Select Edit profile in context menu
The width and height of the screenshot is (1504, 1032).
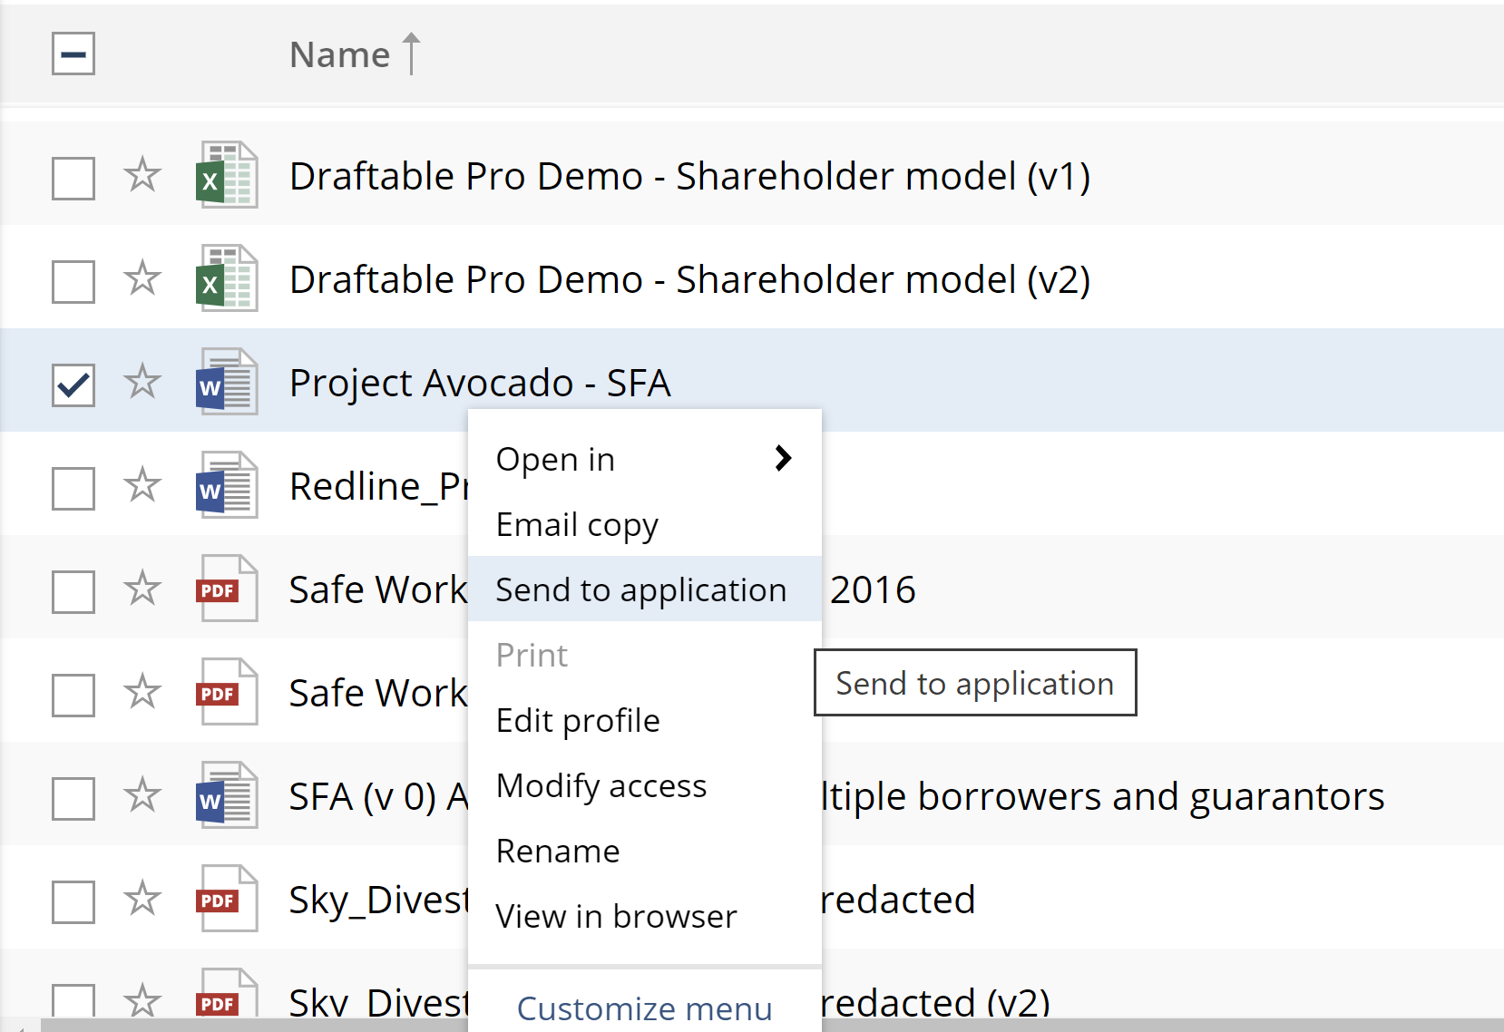point(645,720)
